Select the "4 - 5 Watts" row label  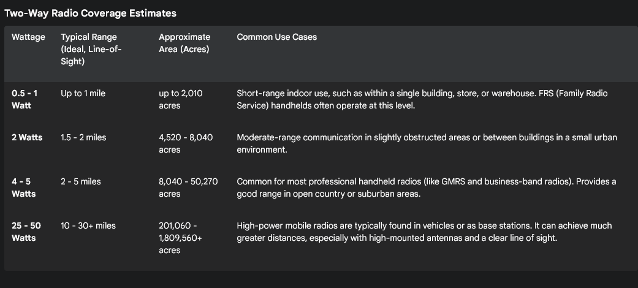click(x=24, y=188)
